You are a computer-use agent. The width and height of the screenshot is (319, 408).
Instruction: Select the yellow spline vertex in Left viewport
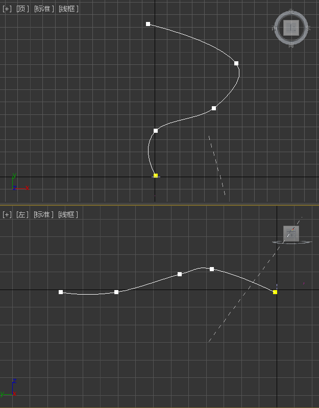click(x=275, y=292)
